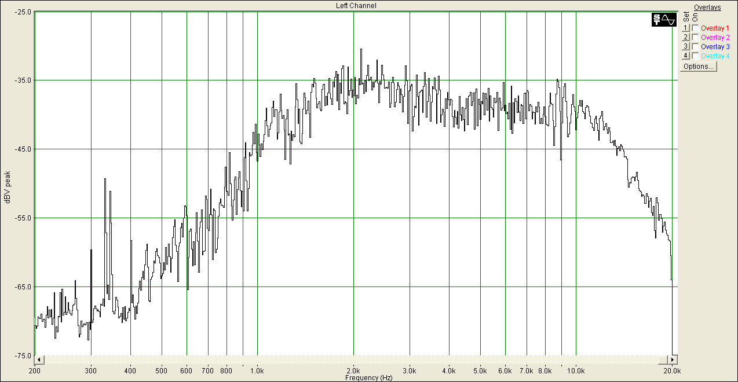This screenshot has width=738, height=382.
Task: Click the horizontal frequency scrollbar track
Action: 355,359
